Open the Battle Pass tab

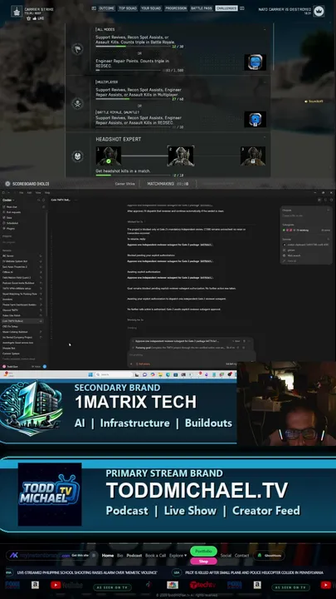click(201, 8)
